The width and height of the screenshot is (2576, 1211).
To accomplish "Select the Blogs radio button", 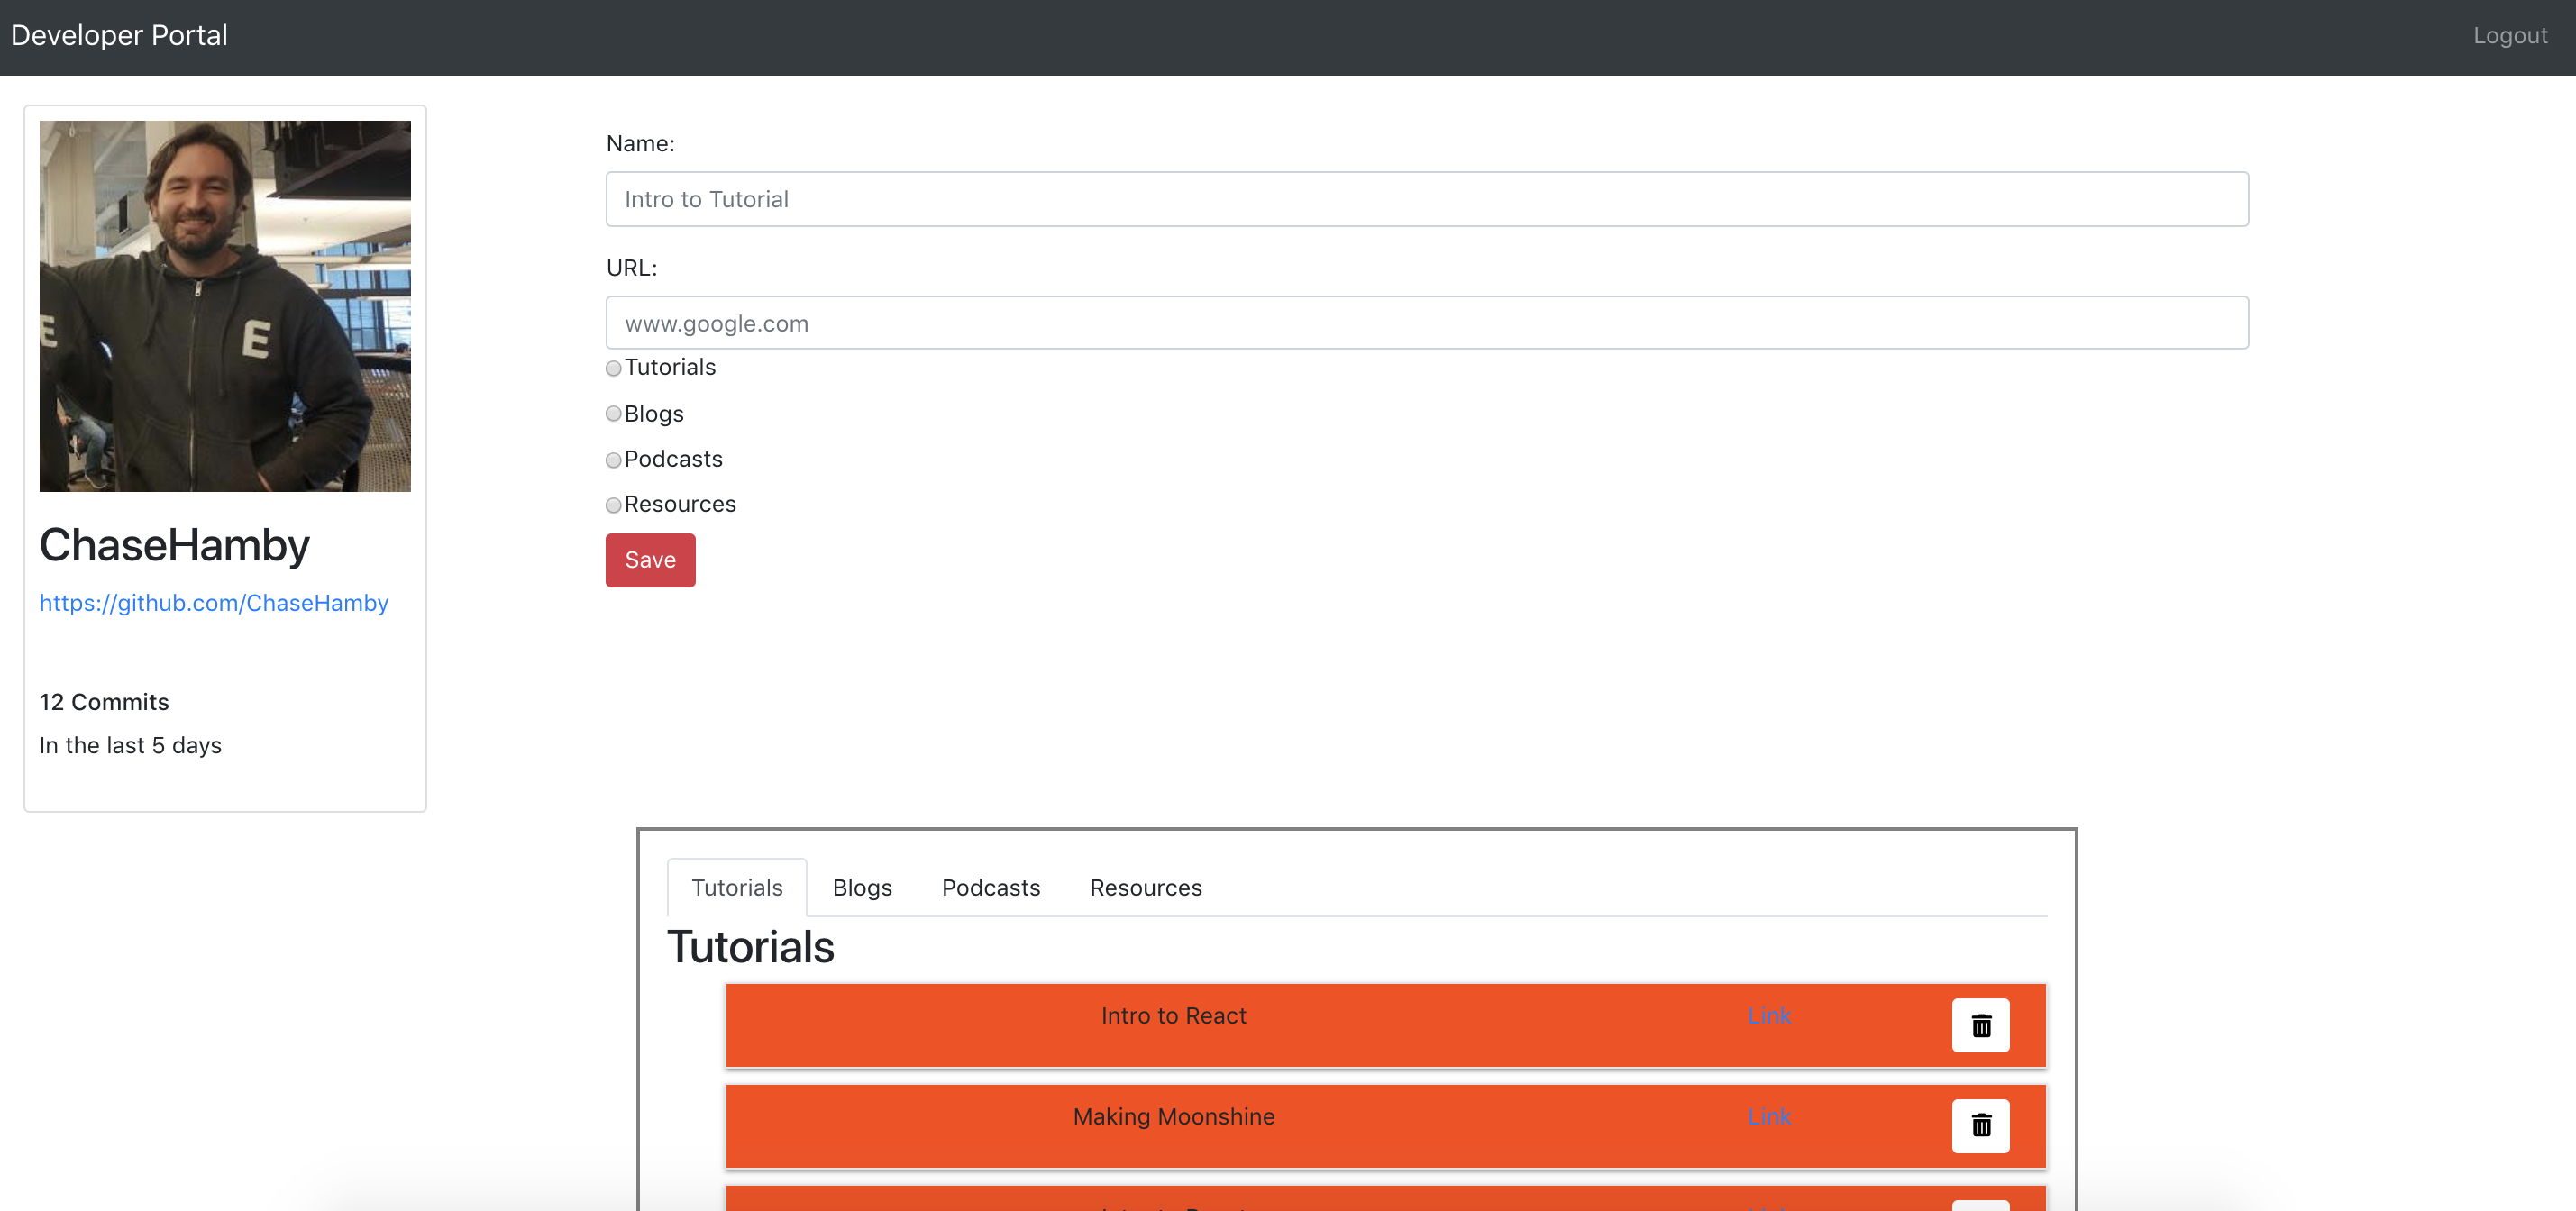I will coord(613,414).
